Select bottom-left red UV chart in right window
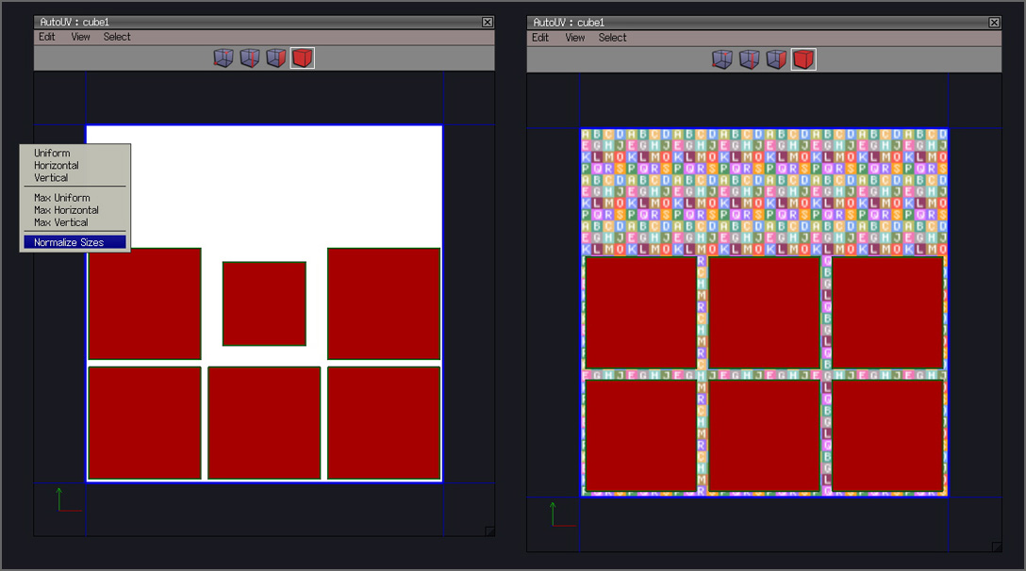Viewport: 1026px width, 571px height. pyautogui.click(x=640, y=435)
